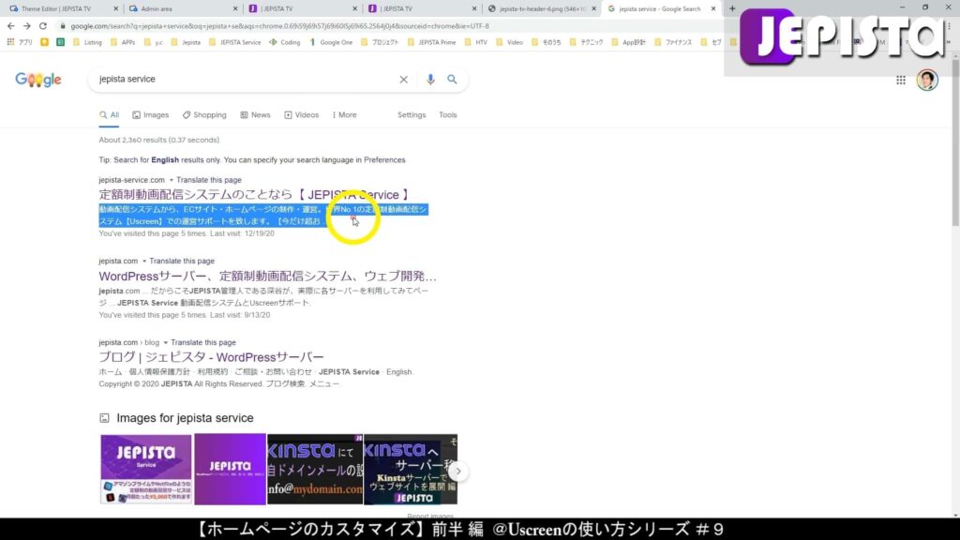The height and width of the screenshot is (540, 960).
Task: Open the WordPressサーバー、定額制動画配信システム result title
Action: tap(267, 277)
